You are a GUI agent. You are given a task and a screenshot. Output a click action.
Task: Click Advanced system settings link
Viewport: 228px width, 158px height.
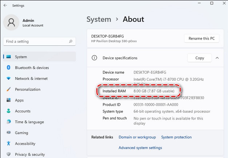pos(140,148)
